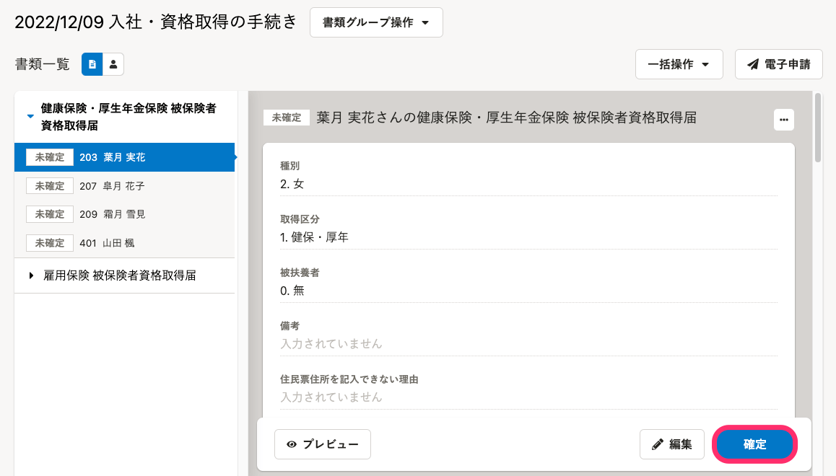Select 207 皐月 花子 in list
This screenshot has height=476, width=836.
124,186
